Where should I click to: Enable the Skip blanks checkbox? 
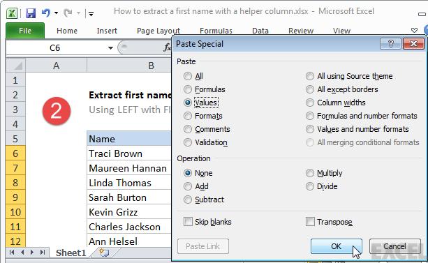point(188,222)
